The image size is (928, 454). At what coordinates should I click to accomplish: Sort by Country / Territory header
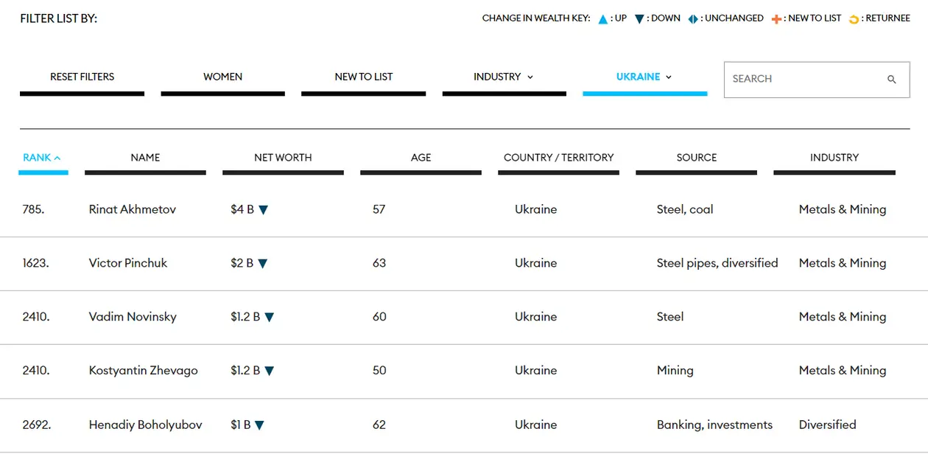coord(558,158)
